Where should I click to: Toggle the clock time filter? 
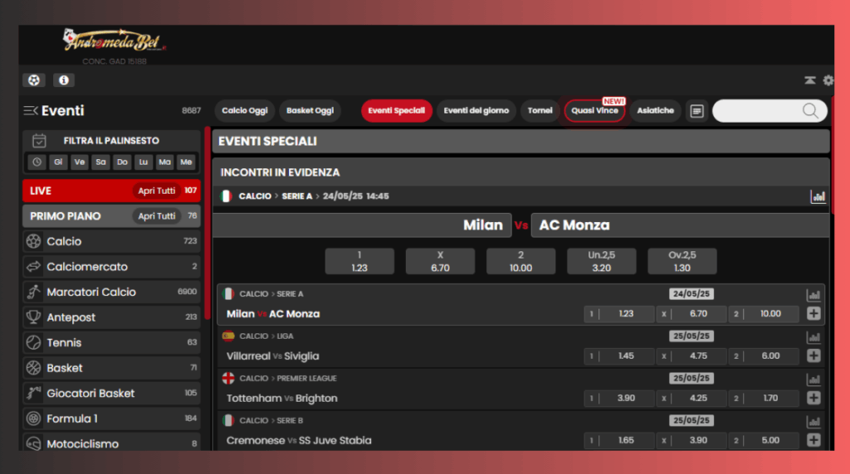click(37, 162)
